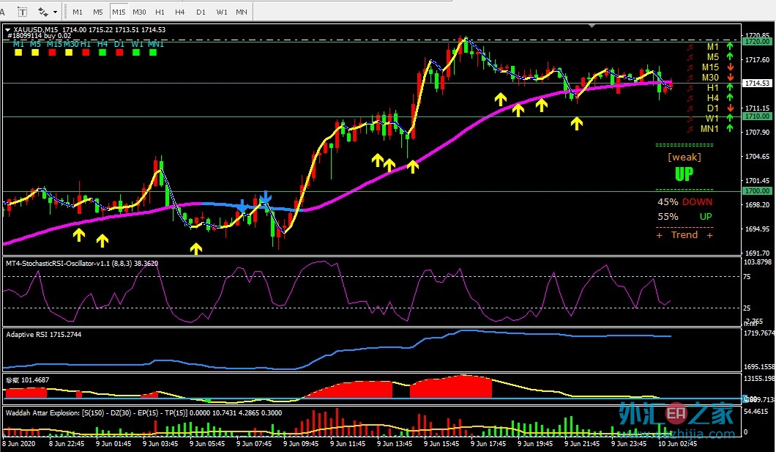
Task: Click the red note icon left of M15 label
Action: (x=690, y=68)
